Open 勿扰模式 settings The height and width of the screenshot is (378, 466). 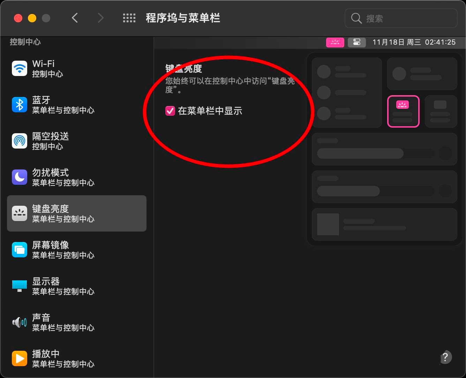pyautogui.click(x=51, y=177)
